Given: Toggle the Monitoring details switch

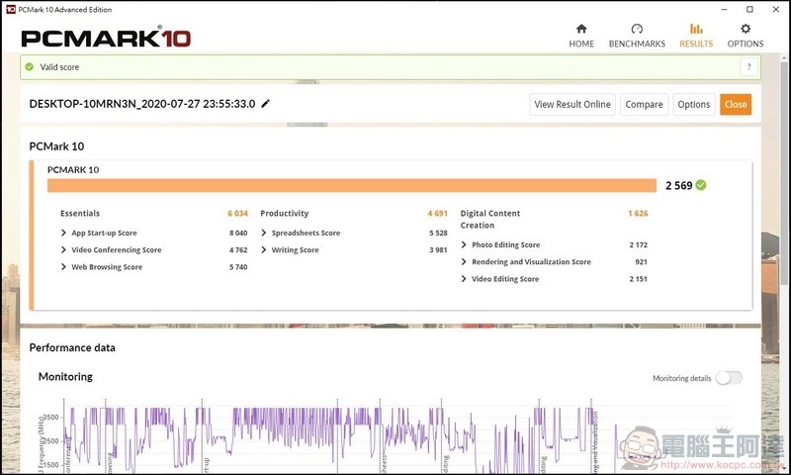Looking at the screenshot, I should coord(729,378).
